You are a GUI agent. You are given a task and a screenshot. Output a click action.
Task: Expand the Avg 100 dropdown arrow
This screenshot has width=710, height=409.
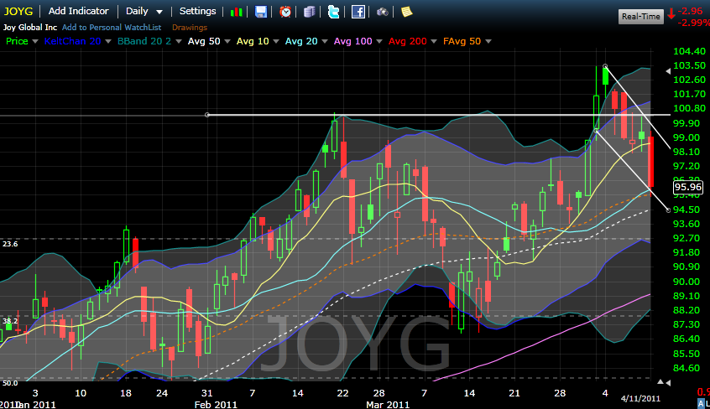click(x=379, y=42)
